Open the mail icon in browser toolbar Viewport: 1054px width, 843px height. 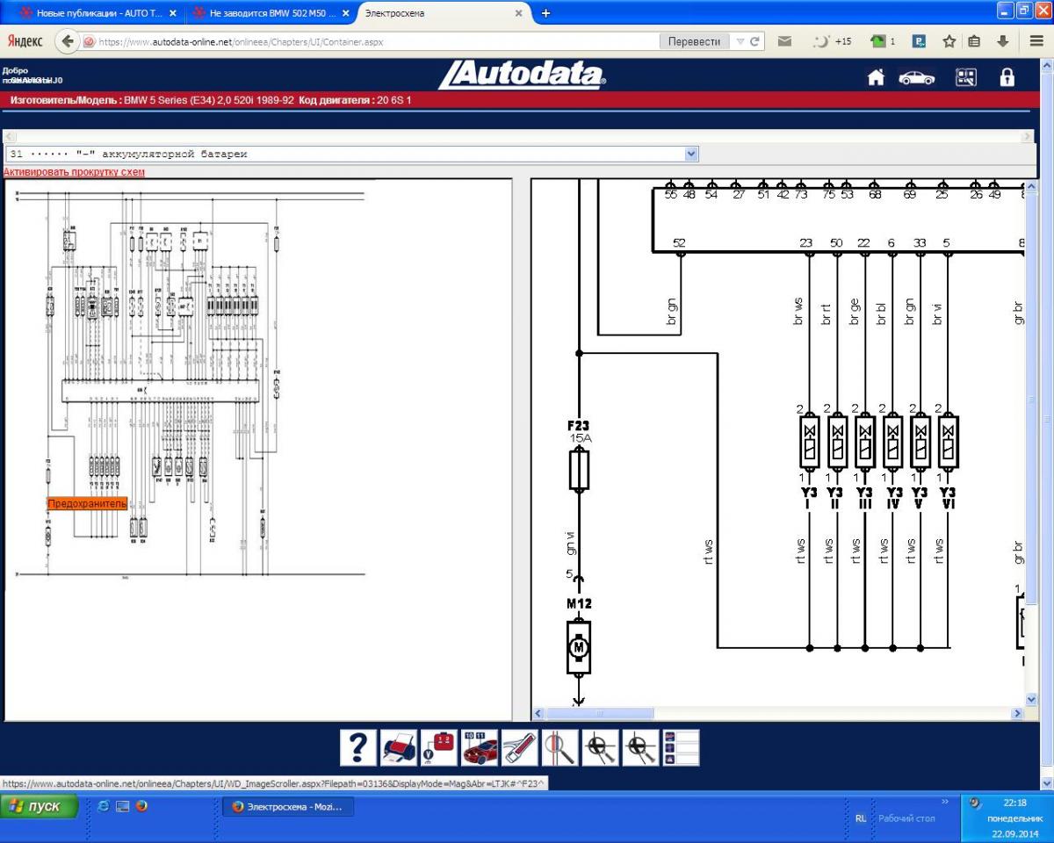point(784,41)
